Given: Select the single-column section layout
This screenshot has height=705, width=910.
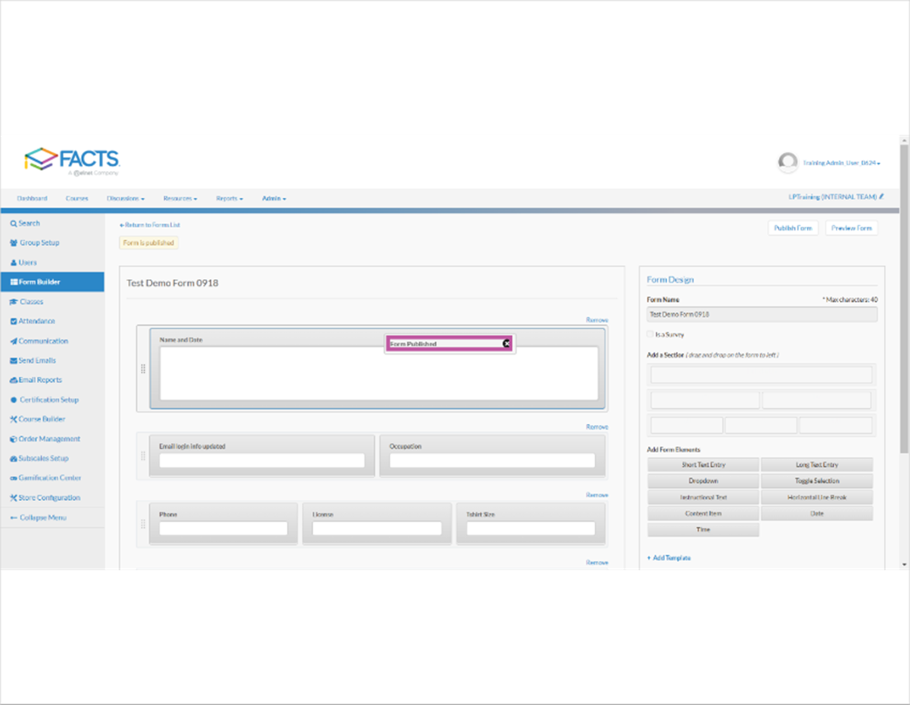Looking at the screenshot, I should point(762,375).
